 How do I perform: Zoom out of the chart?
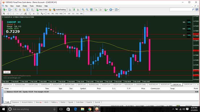click(87, 10)
